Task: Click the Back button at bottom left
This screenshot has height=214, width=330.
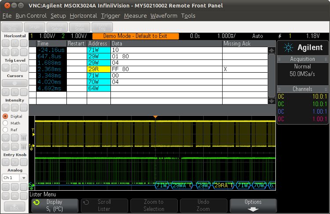Action: pyautogui.click(x=15, y=207)
